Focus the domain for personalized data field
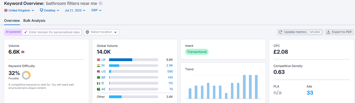The height and width of the screenshot is (103, 355). click(52, 32)
